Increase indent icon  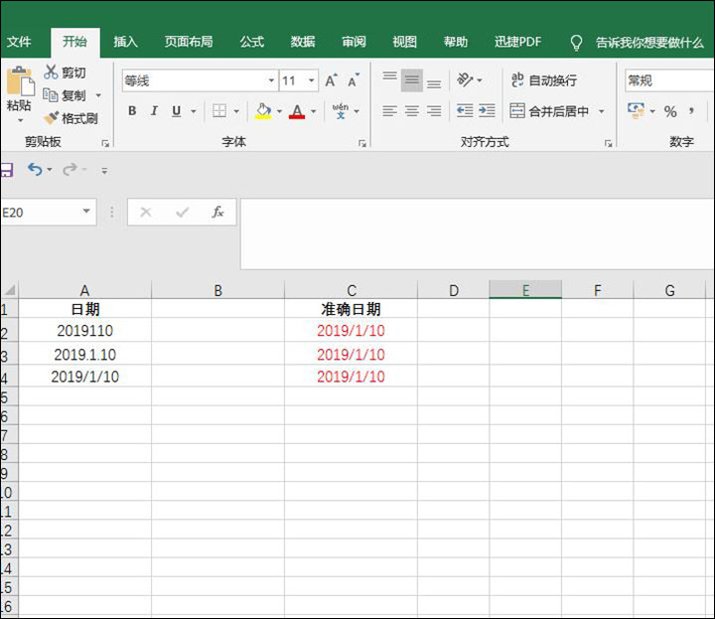tap(487, 111)
